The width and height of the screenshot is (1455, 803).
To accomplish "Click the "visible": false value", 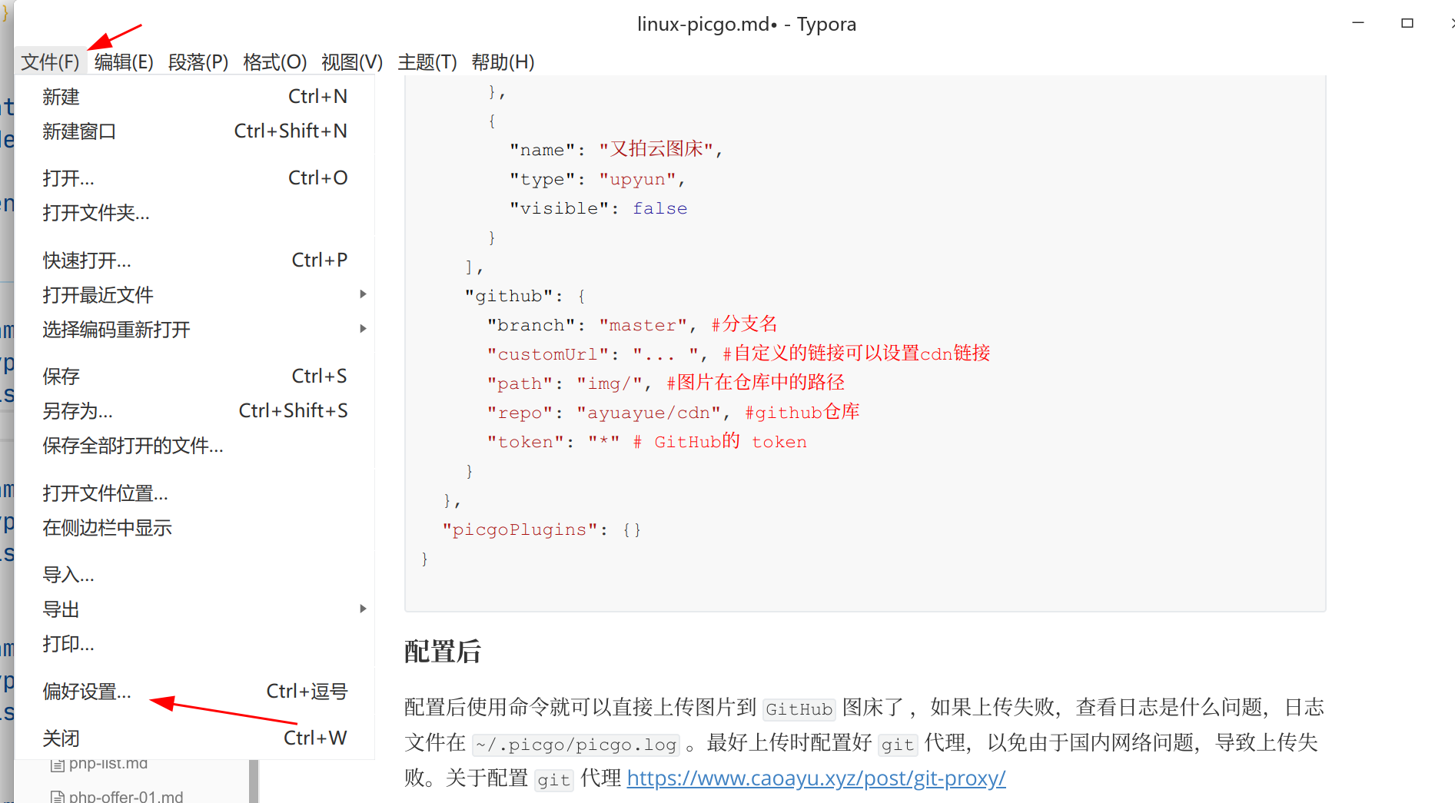I will (x=659, y=208).
